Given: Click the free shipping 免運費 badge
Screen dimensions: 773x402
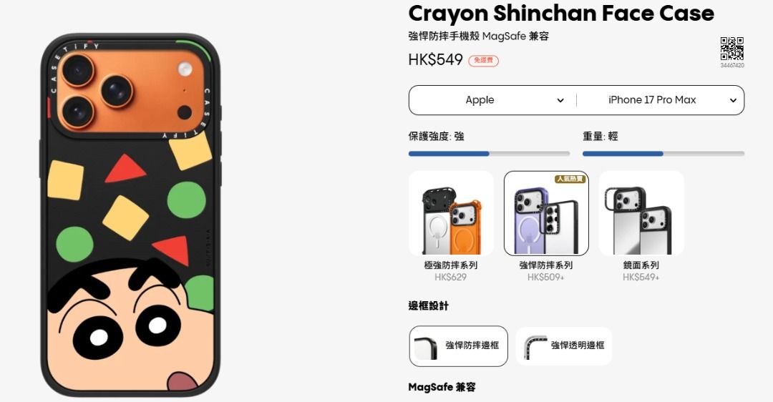Looking at the screenshot, I should click(483, 61).
